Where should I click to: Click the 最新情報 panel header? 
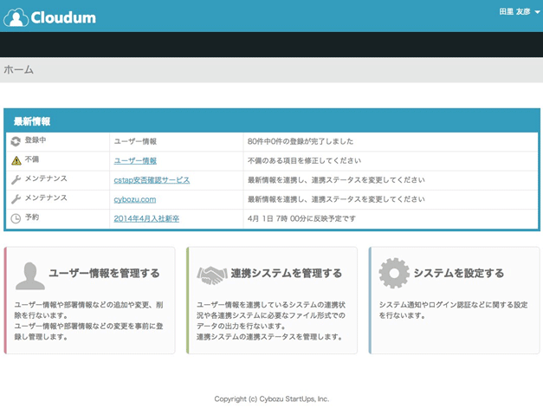[x=32, y=121]
